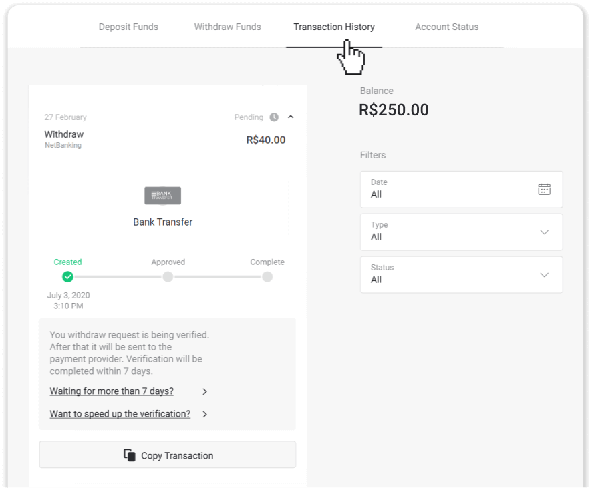The image size is (592, 488).
Task: Click the Approved step progress marker
Action: pos(168,276)
